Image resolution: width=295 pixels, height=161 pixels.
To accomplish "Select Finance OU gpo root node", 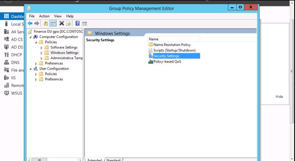I will click(58, 32).
